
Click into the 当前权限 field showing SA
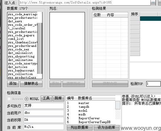point(44,120)
